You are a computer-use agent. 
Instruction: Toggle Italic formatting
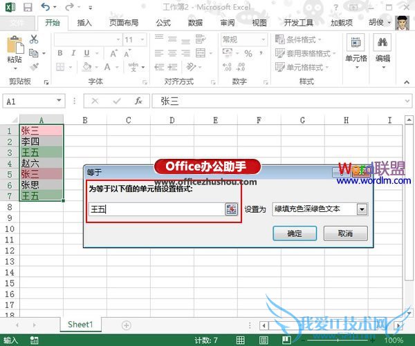(73, 53)
